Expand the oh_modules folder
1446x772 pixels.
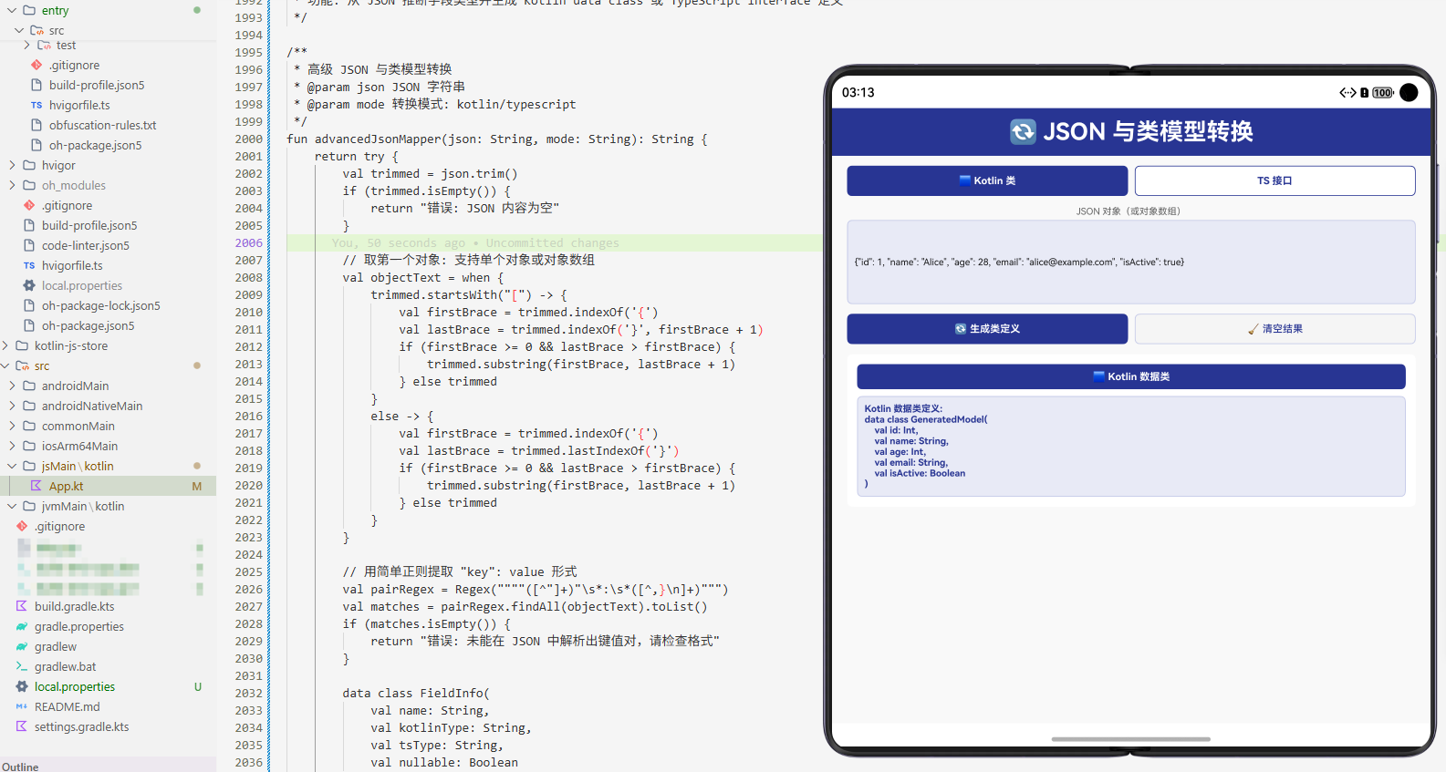pos(12,185)
